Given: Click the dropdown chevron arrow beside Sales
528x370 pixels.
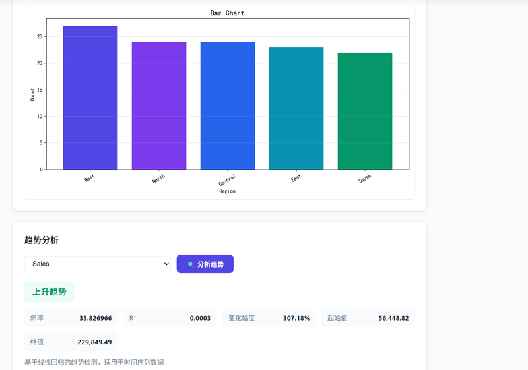Looking at the screenshot, I should (166, 264).
